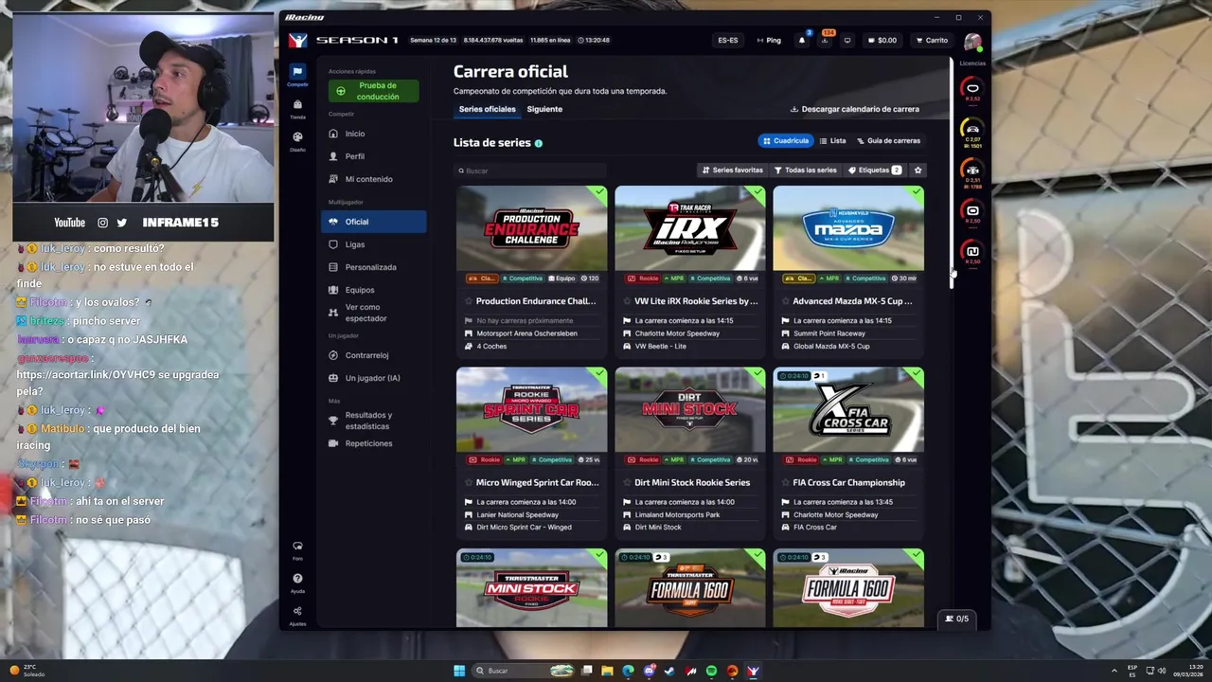
Task: Select the dirt oval license badge R 2,50
Action: (x=971, y=212)
